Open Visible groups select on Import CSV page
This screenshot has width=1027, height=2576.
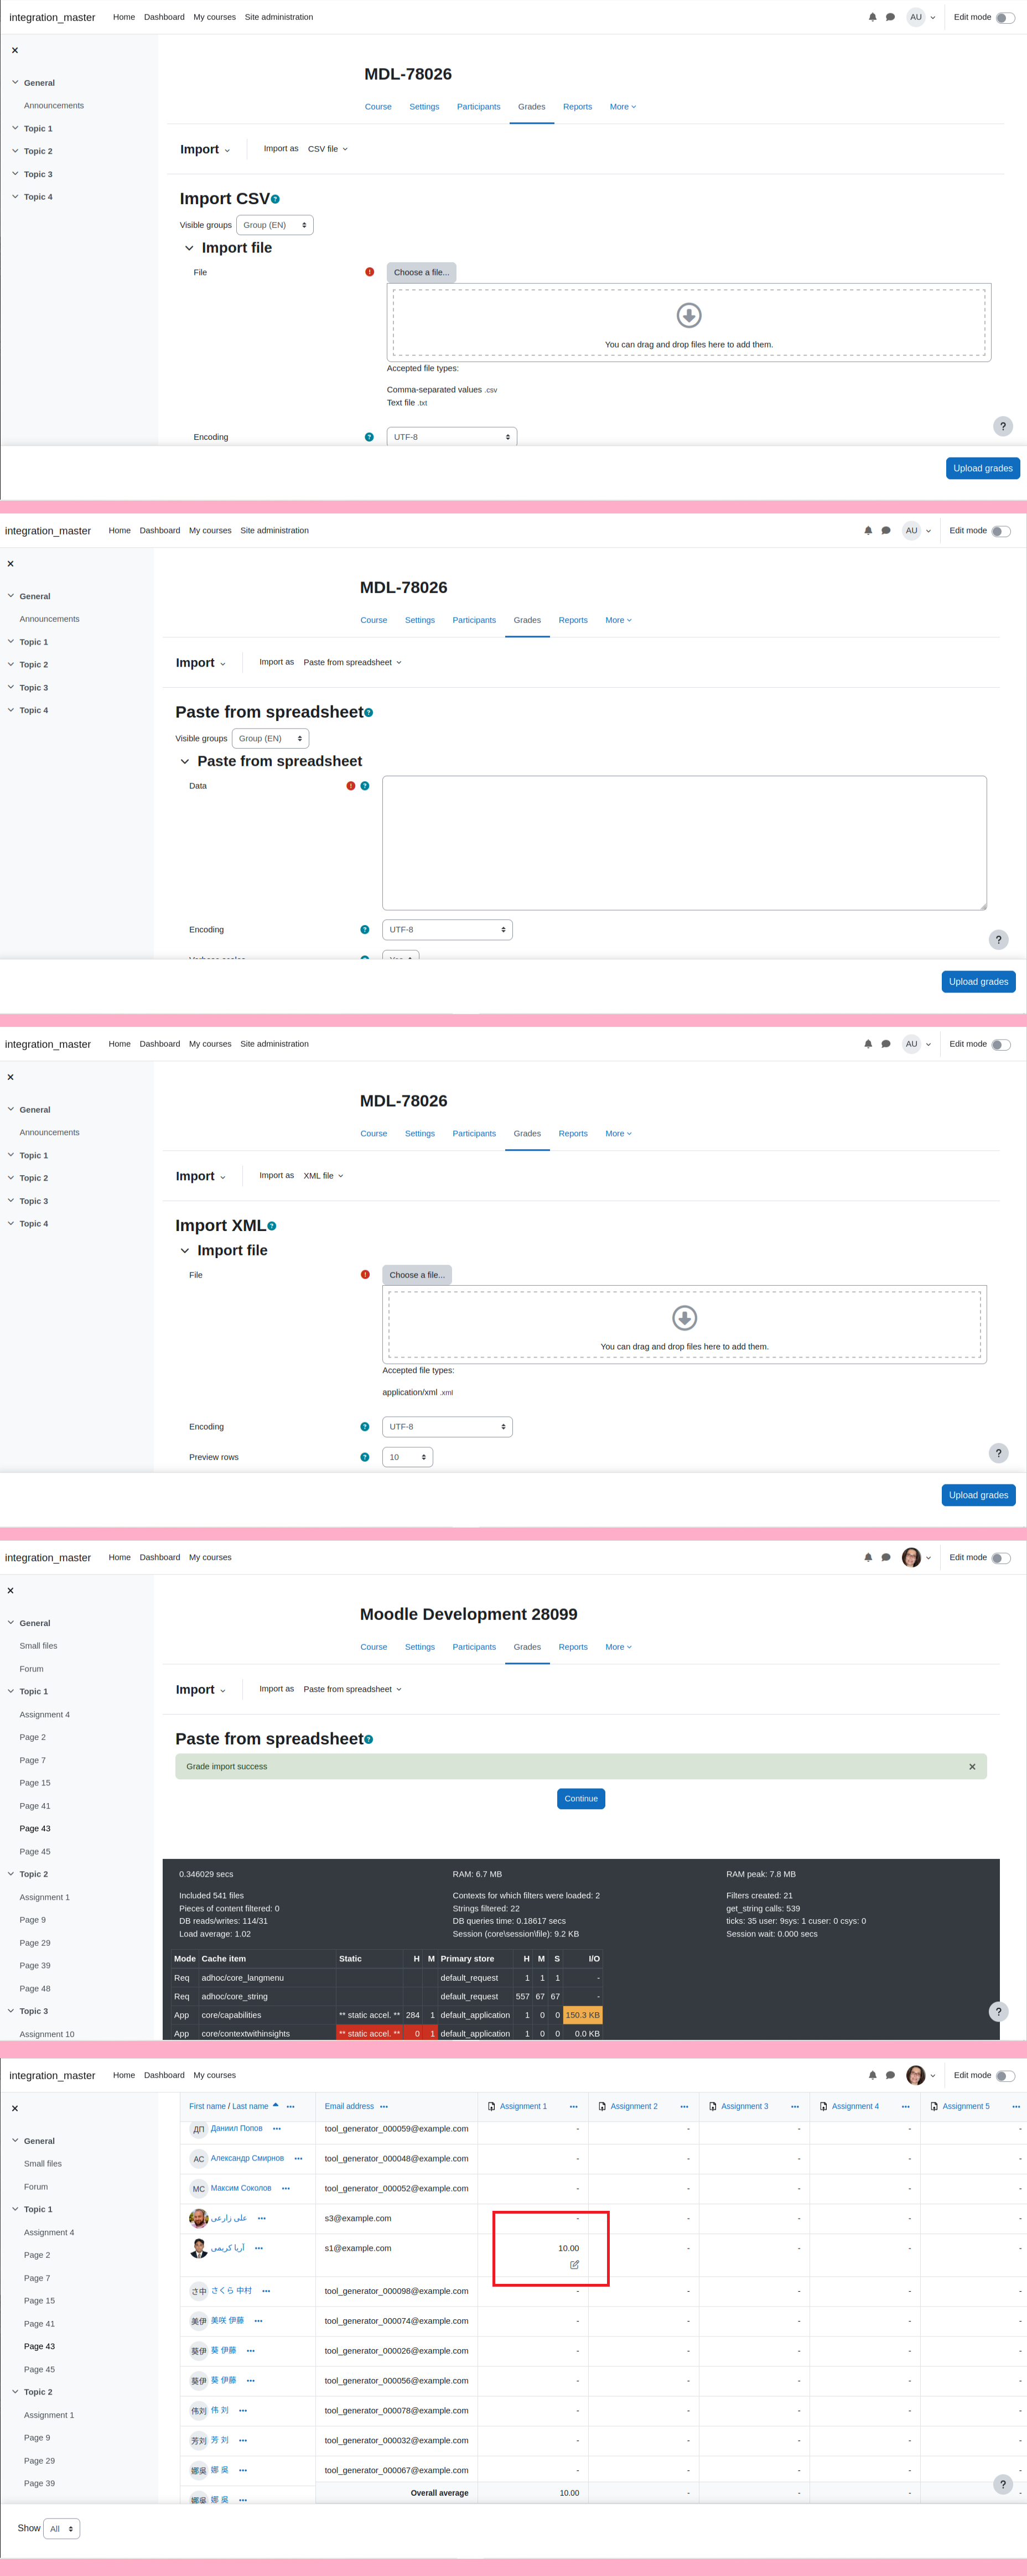pos(275,225)
